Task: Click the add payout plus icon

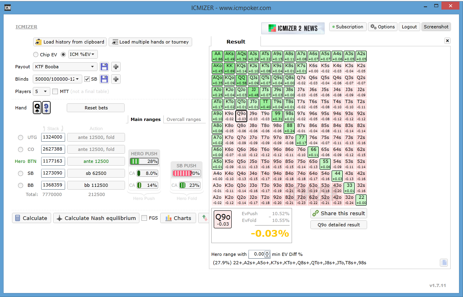Action: tap(116, 67)
